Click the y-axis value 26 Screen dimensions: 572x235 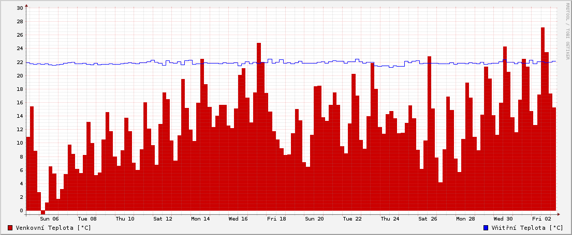coord(20,35)
